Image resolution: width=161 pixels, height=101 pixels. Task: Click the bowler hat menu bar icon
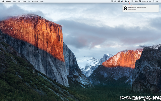tap(126, 1)
